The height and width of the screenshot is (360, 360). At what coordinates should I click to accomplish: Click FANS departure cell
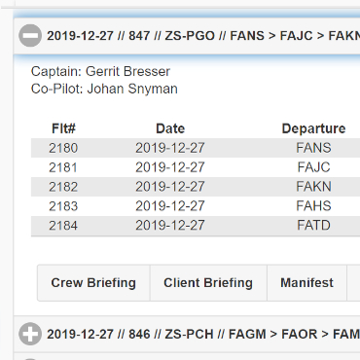(x=313, y=148)
